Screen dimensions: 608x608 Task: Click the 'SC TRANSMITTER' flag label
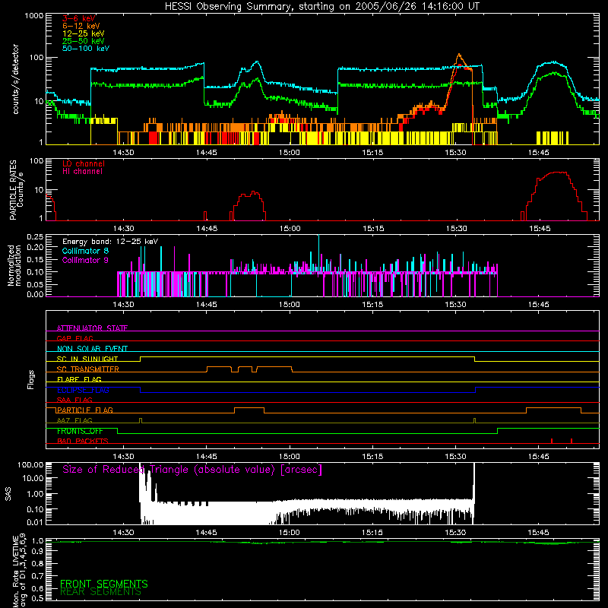point(88,369)
